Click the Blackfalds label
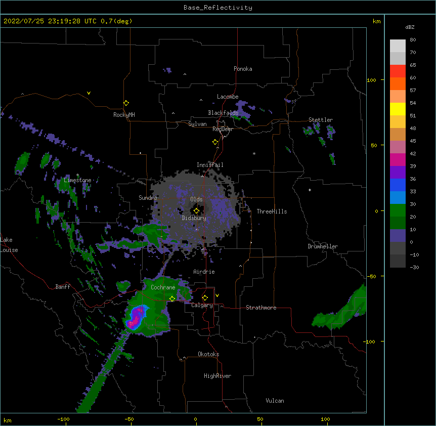Viewport: 436px width, 426px height. pyautogui.click(x=223, y=113)
